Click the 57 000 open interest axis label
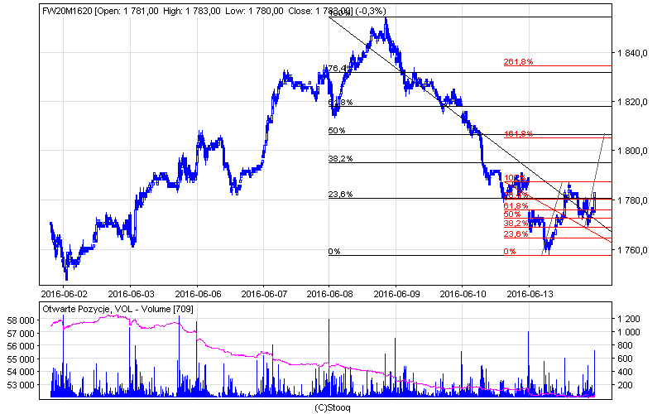 point(21,334)
